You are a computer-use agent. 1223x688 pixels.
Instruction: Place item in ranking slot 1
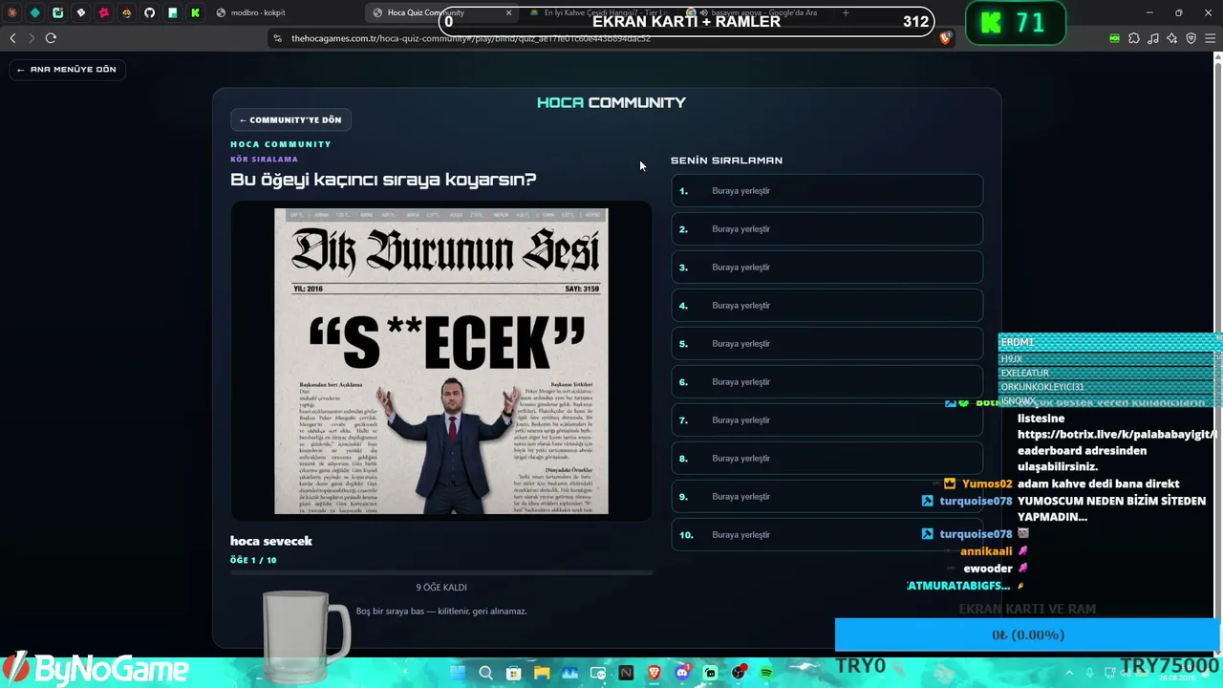(x=827, y=191)
